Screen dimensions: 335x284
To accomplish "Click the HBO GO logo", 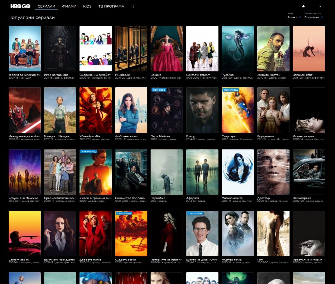I will coord(21,6).
